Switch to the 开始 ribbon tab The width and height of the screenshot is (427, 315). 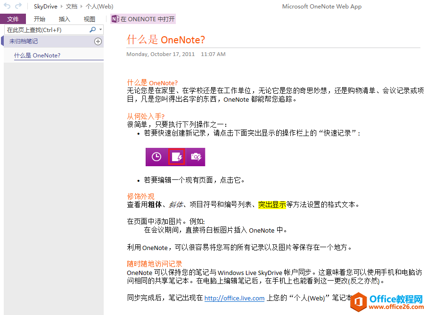pyautogui.click(x=40, y=19)
